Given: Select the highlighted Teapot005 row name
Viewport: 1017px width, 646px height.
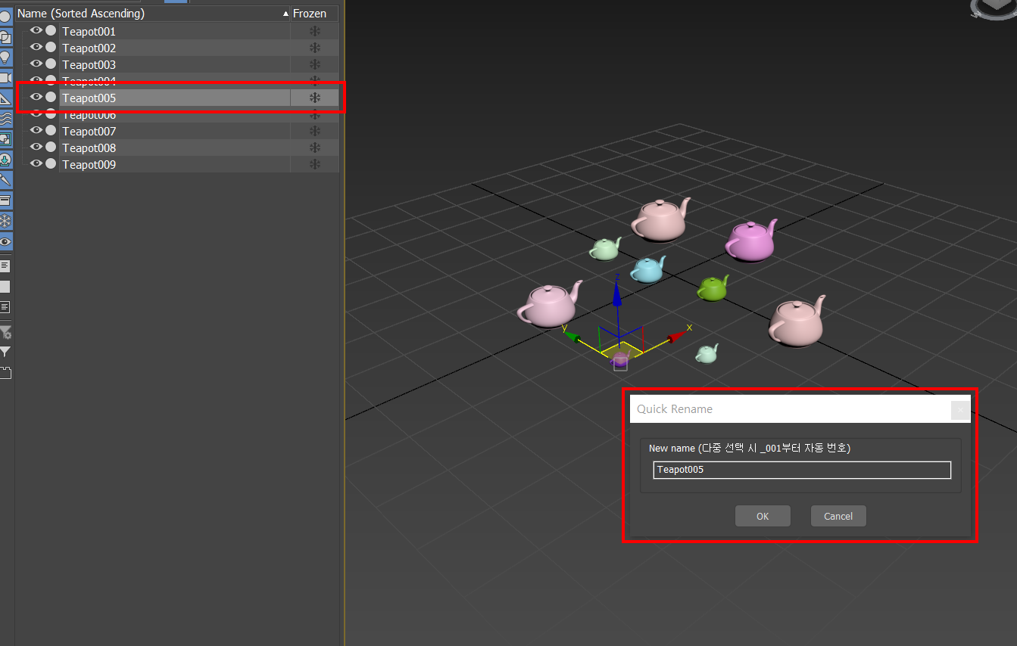Looking at the screenshot, I should (x=89, y=98).
